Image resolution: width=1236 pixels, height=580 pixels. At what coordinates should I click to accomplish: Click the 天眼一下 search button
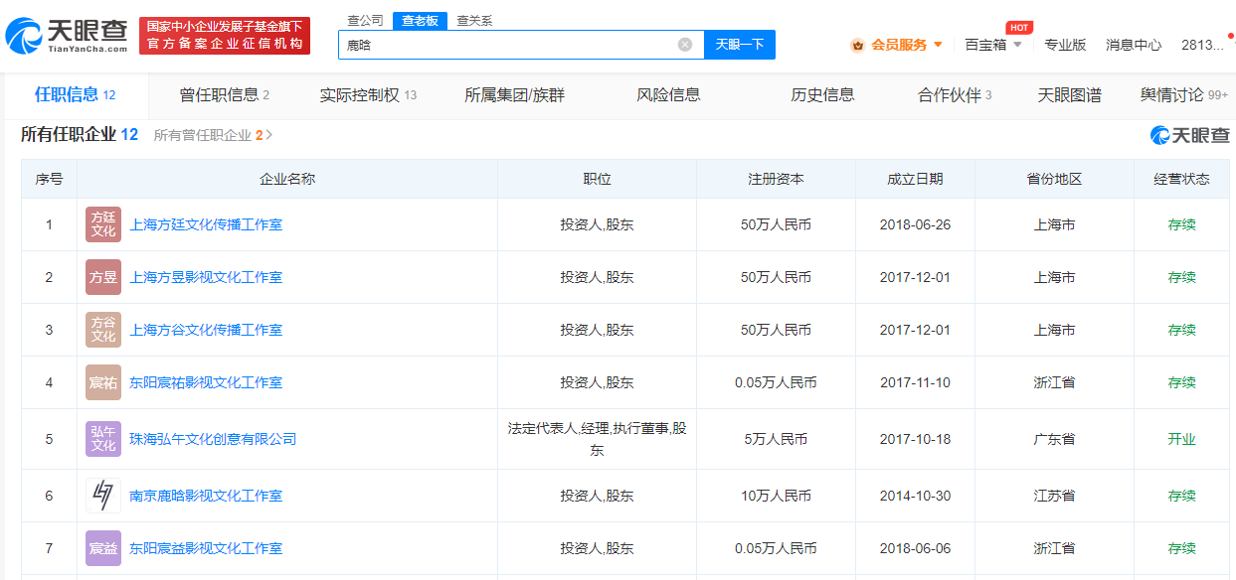(x=740, y=45)
